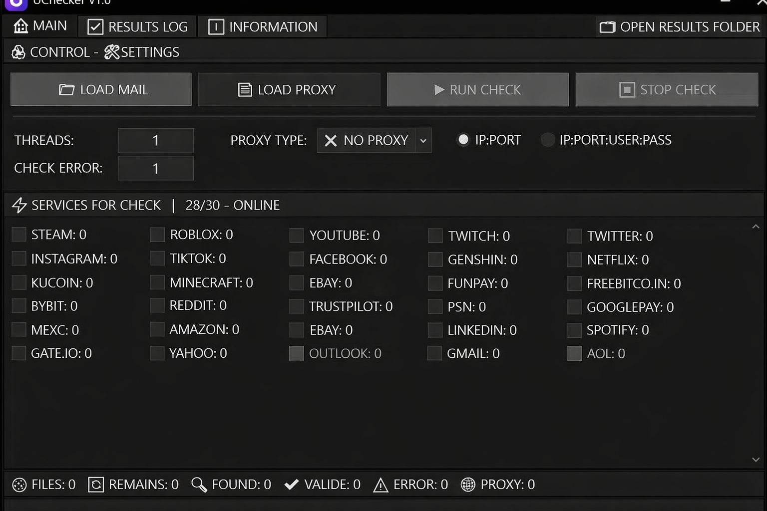
Task: Click the Found magnifier icon in status bar
Action: click(199, 485)
